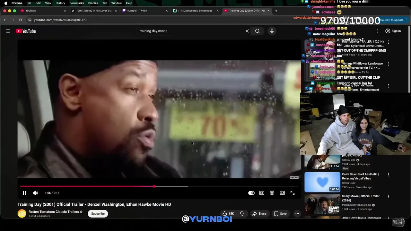Open the Profiles menu
Image resolution: width=411 pixels, height=231 pixels.
tap(93, 3)
